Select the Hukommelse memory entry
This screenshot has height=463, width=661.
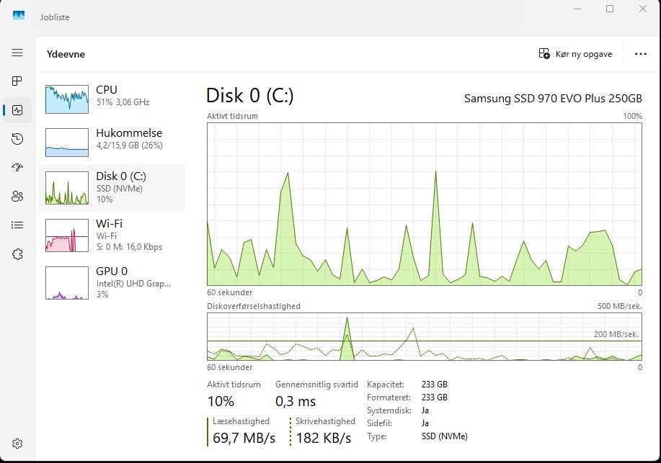(x=112, y=143)
